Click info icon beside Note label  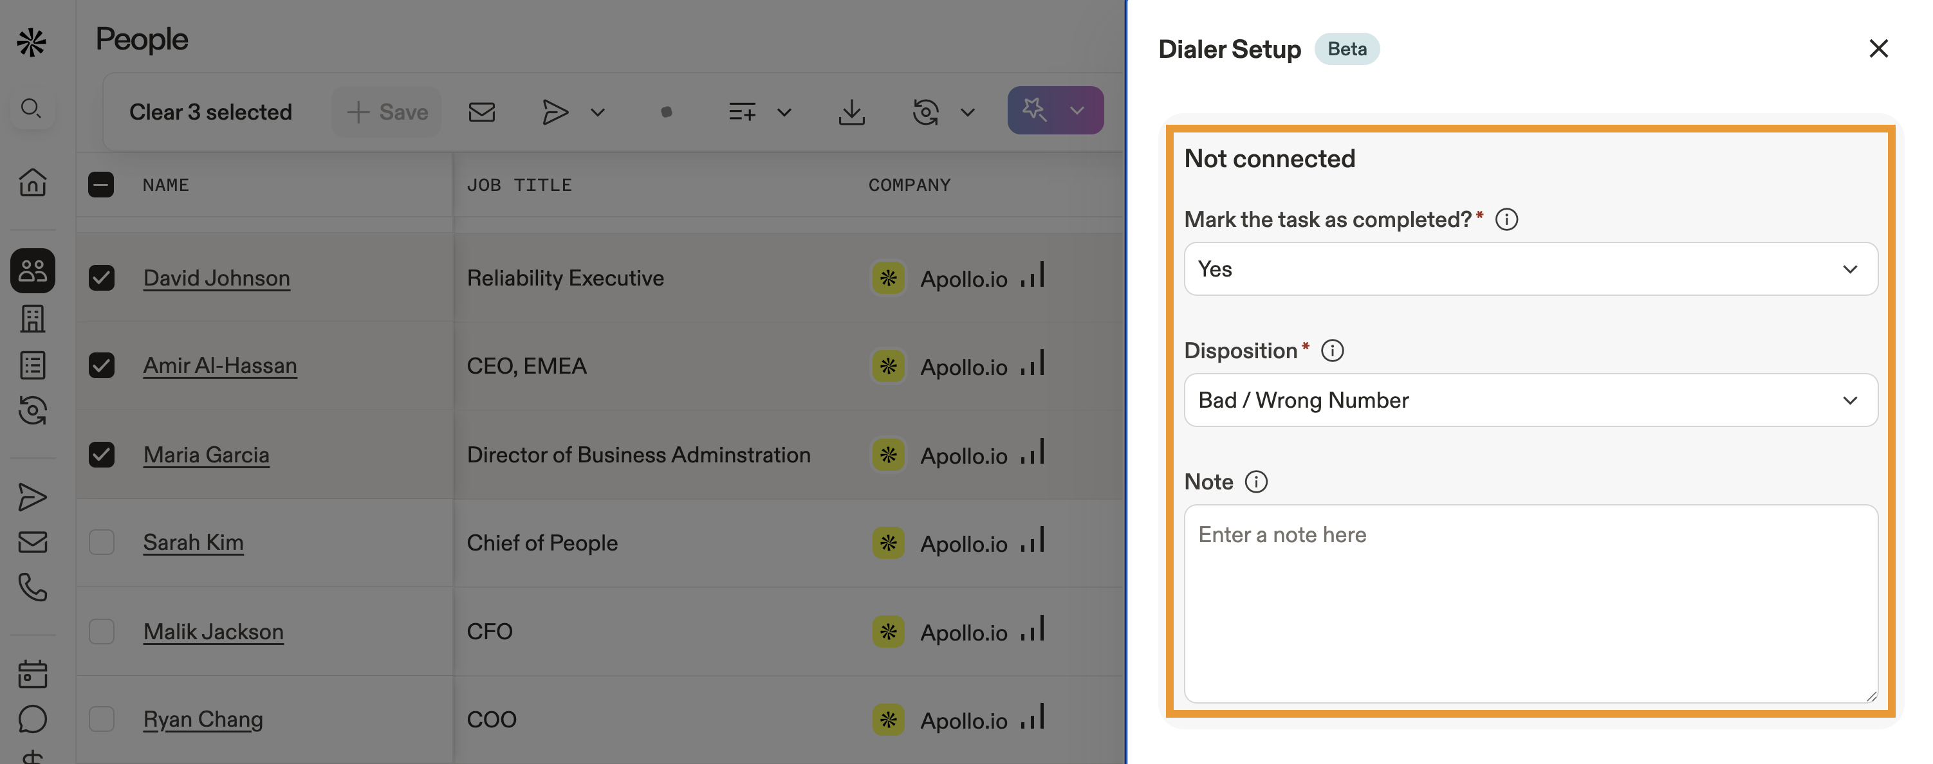pos(1255,481)
